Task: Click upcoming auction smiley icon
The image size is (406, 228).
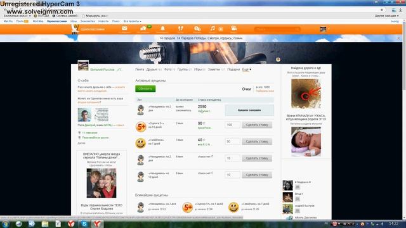Action: click(233, 207)
